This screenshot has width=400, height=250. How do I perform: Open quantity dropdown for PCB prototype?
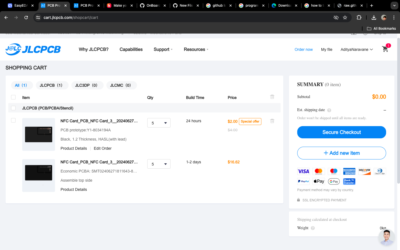coord(159,123)
